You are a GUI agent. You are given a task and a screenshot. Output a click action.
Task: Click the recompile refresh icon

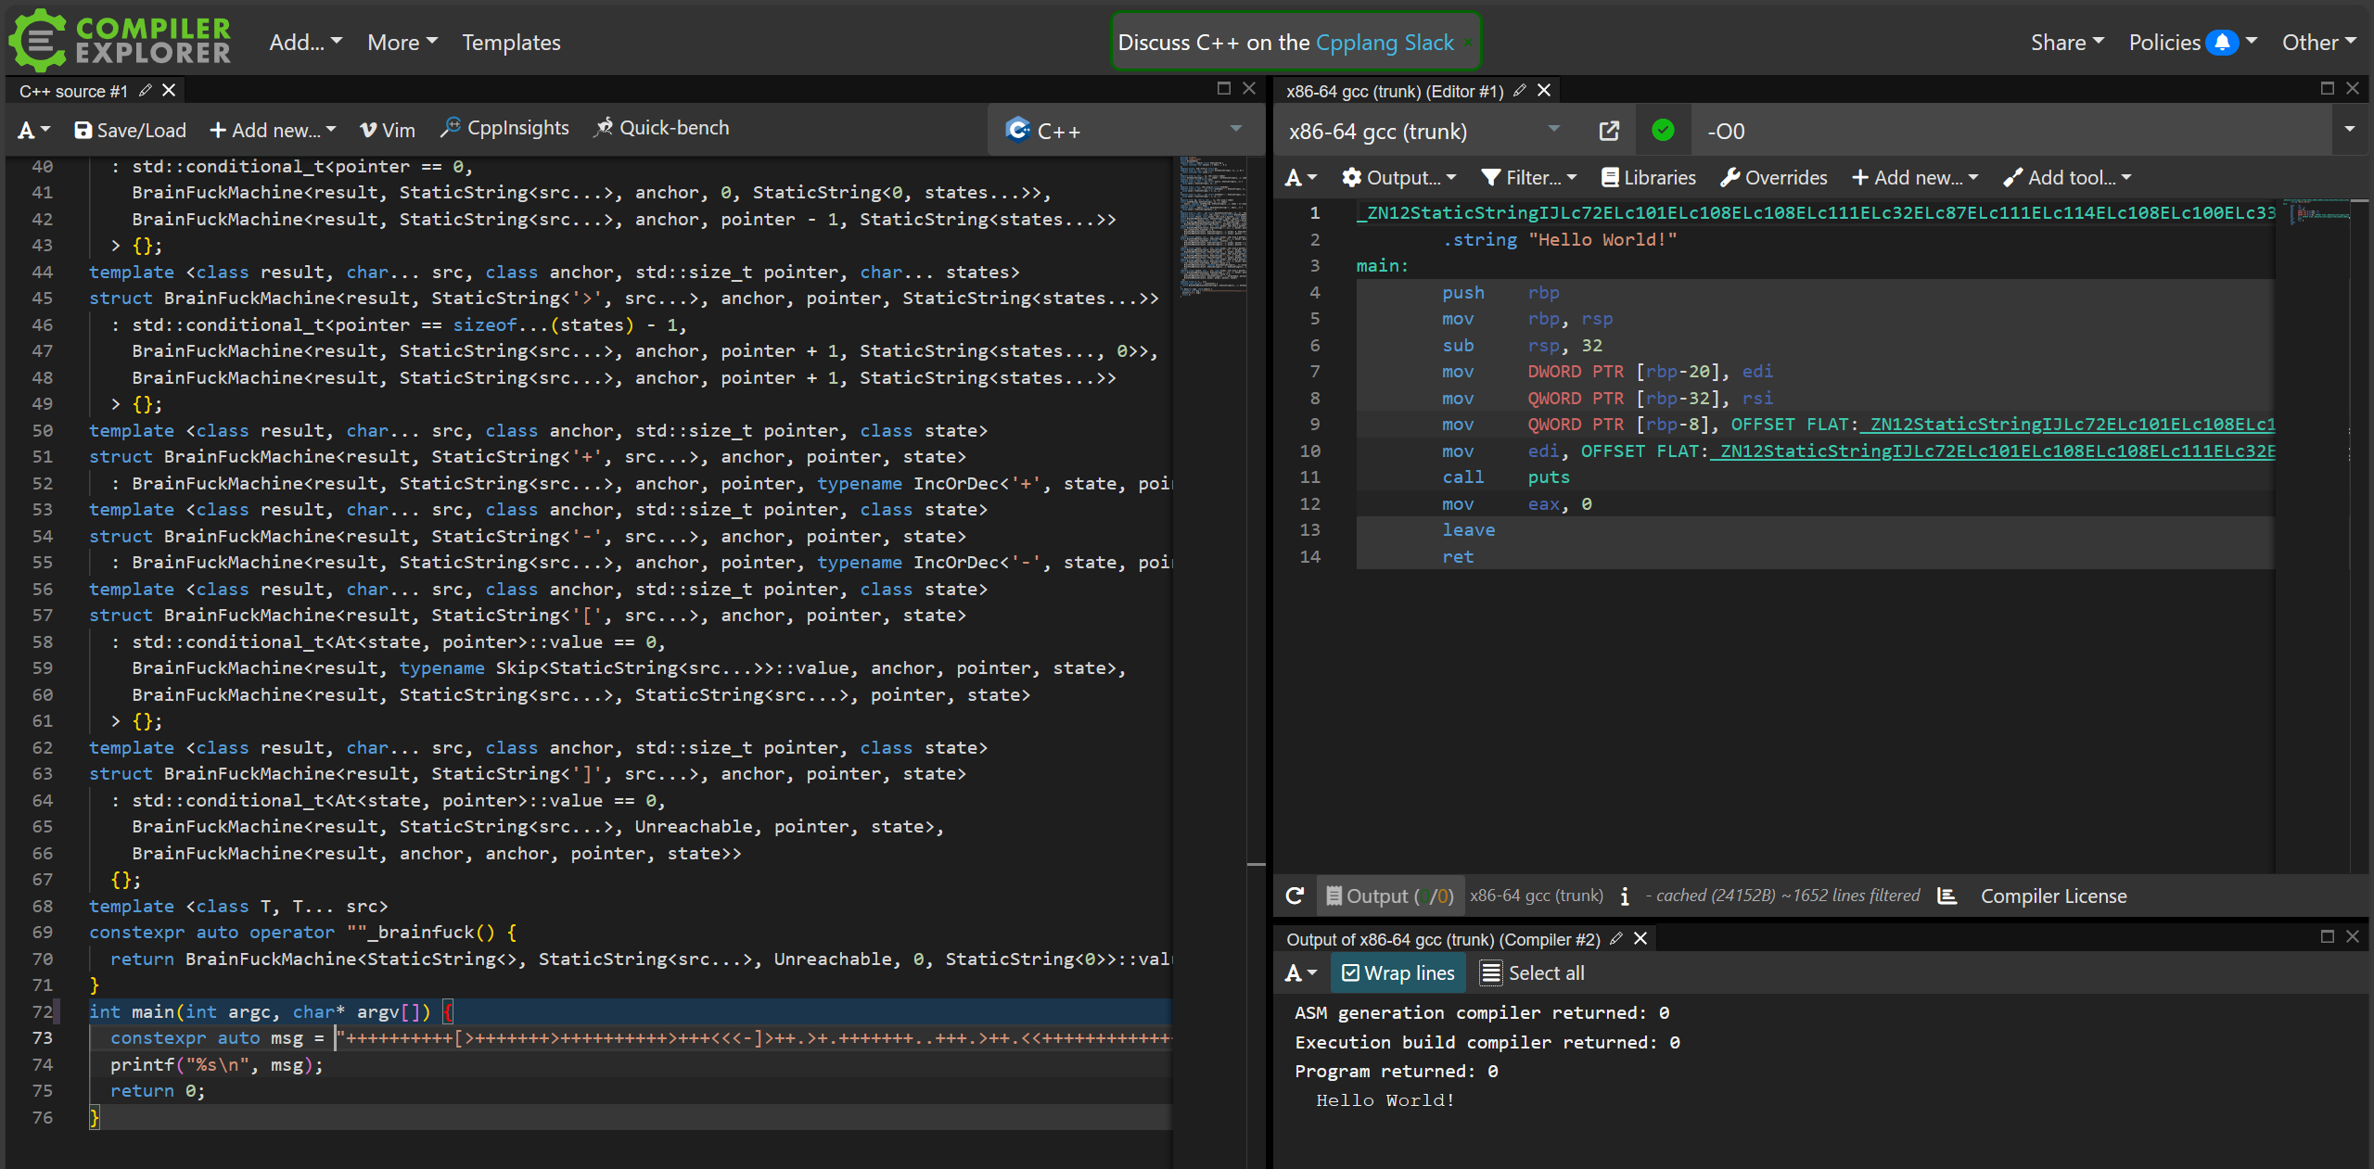tap(1295, 896)
